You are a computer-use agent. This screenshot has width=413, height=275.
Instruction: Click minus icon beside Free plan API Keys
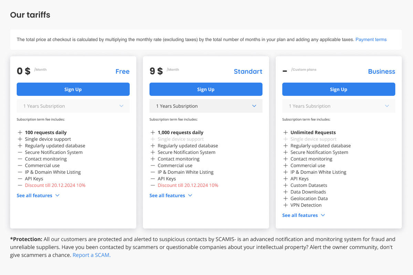pyautogui.click(x=20, y=179)
